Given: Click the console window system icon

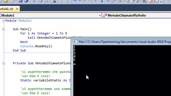Looking at the screenshot, I should click(75, 42).
